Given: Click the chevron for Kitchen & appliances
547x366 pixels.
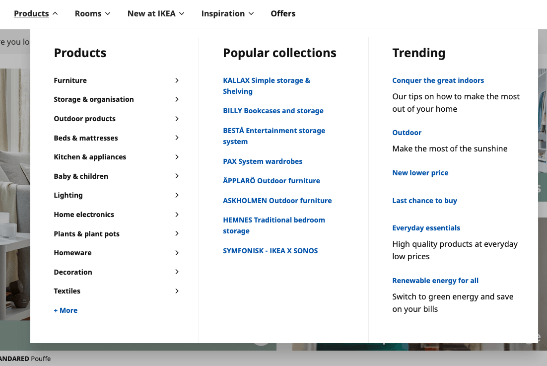Looking at the screenshot, I should 177,157.
